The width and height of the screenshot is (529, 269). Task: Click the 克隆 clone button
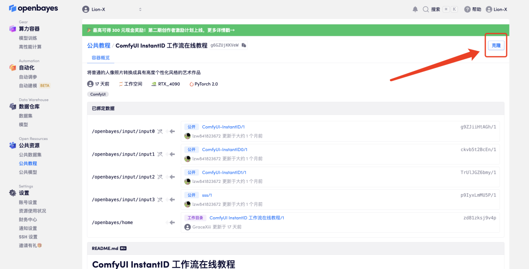(x=496, y=45)
